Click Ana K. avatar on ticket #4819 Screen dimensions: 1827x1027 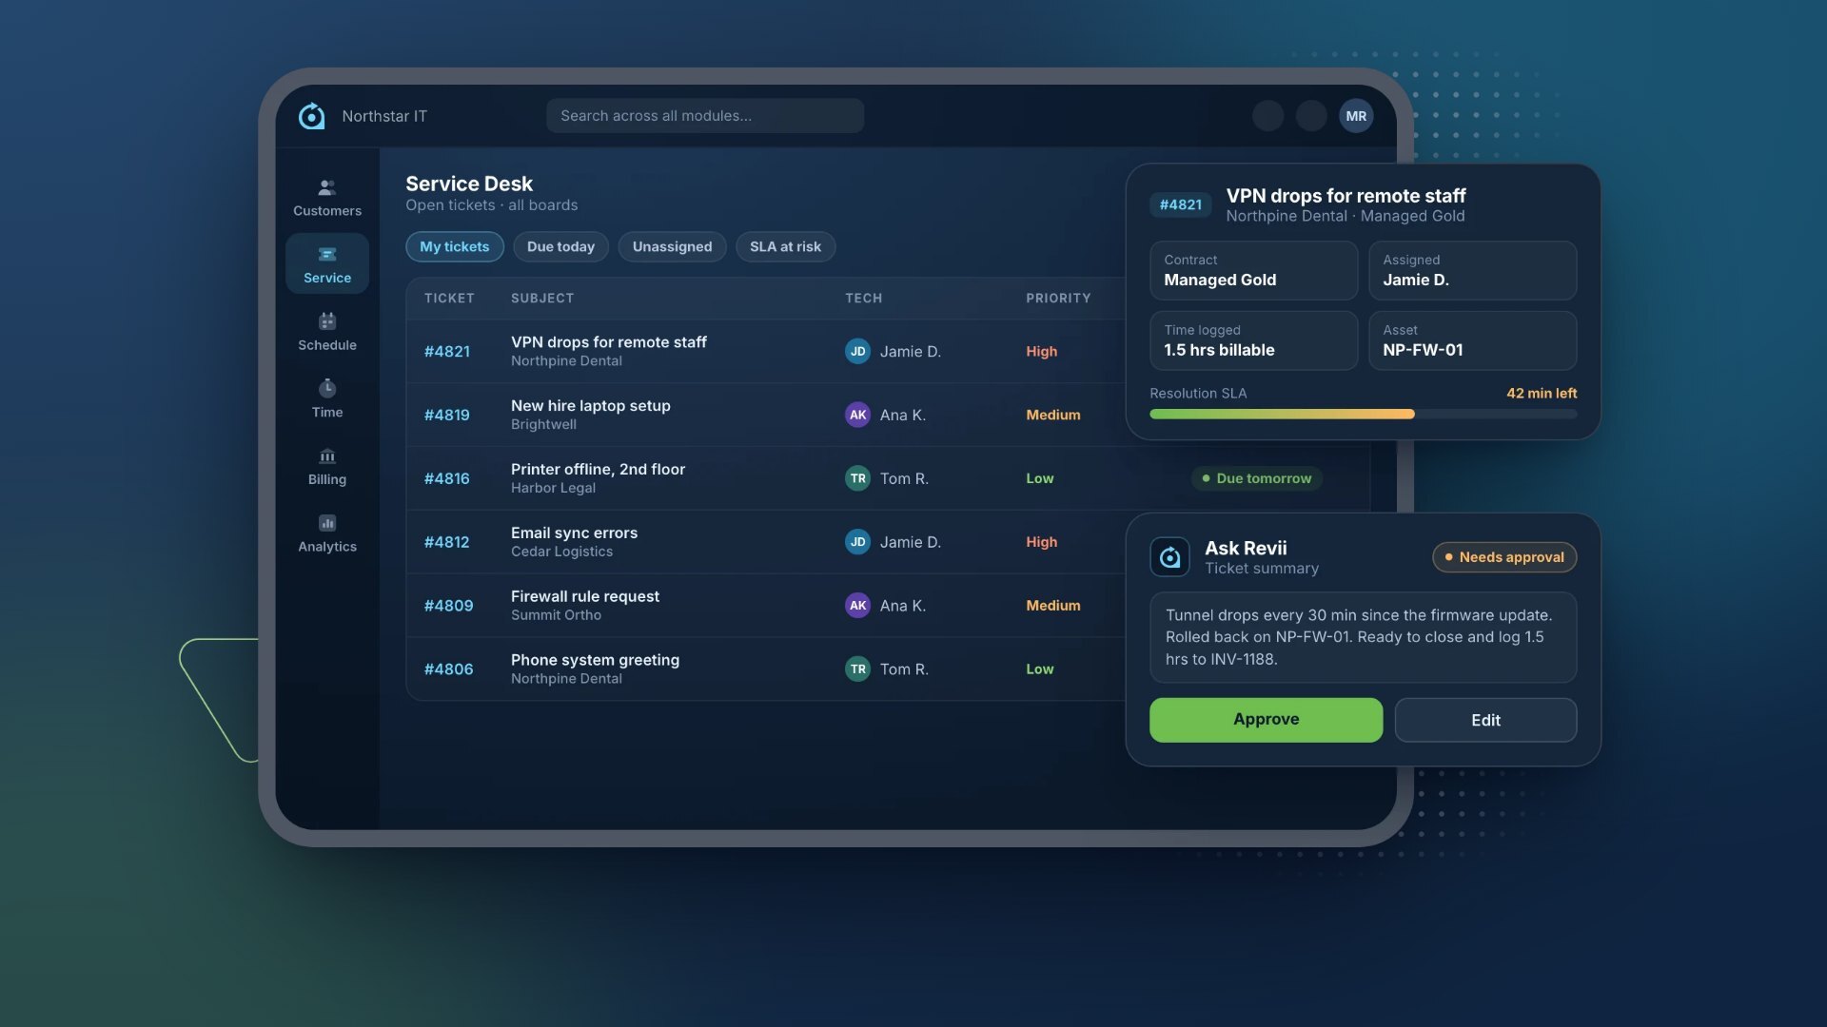tap(857, 415)
